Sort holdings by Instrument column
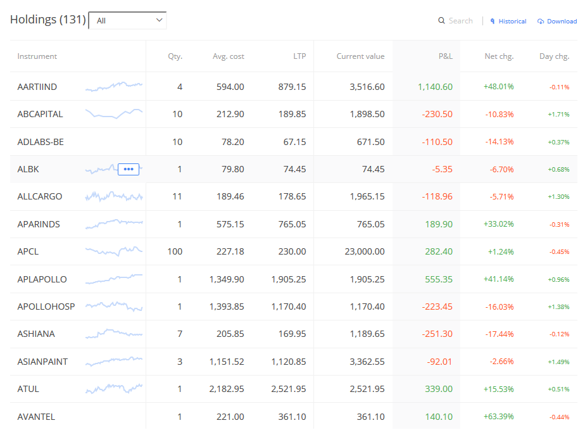 (37, 56)
